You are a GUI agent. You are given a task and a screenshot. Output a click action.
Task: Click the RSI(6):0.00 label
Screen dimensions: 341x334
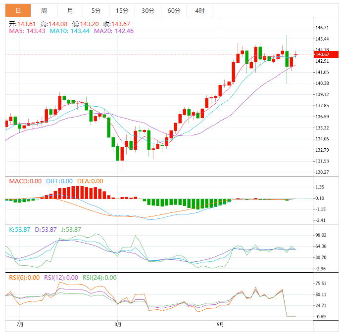24,278
